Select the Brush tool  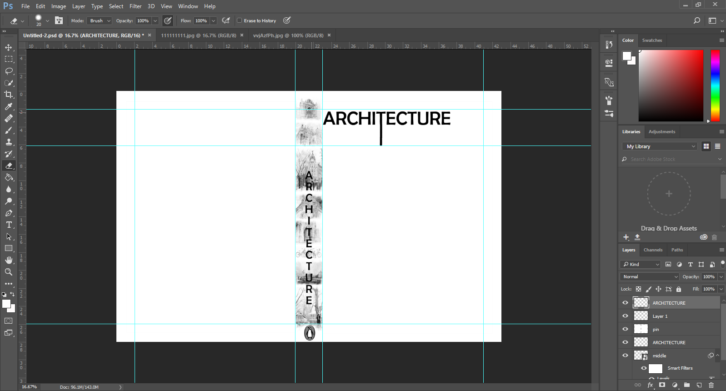(x=9, y=130)
